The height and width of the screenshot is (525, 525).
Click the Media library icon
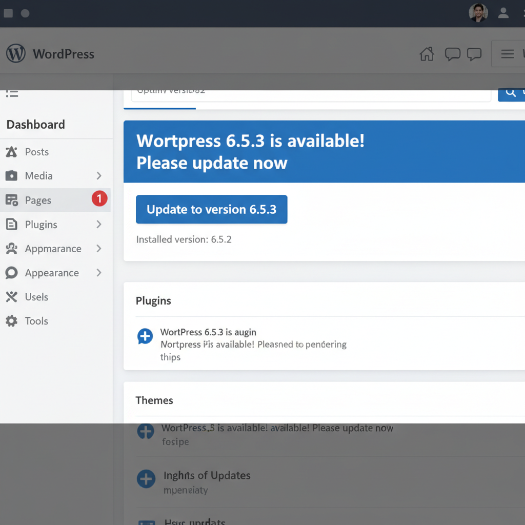[12, 176]
